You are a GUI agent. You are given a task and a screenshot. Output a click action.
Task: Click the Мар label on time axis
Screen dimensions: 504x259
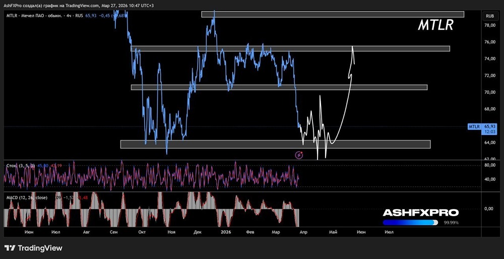click(x=276, y=232)
